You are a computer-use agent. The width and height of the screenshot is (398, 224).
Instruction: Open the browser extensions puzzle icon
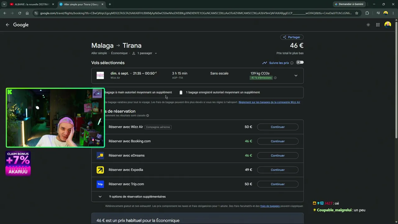coord(367,13)
